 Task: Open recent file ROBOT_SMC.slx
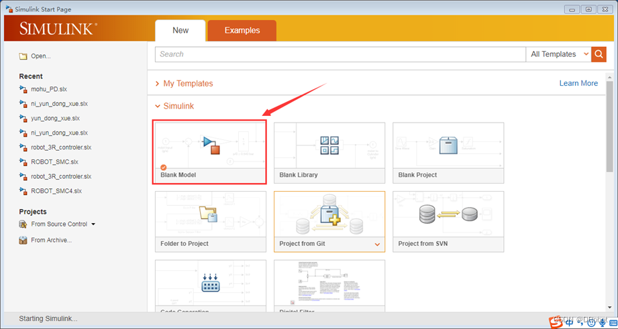coord(55,161)
